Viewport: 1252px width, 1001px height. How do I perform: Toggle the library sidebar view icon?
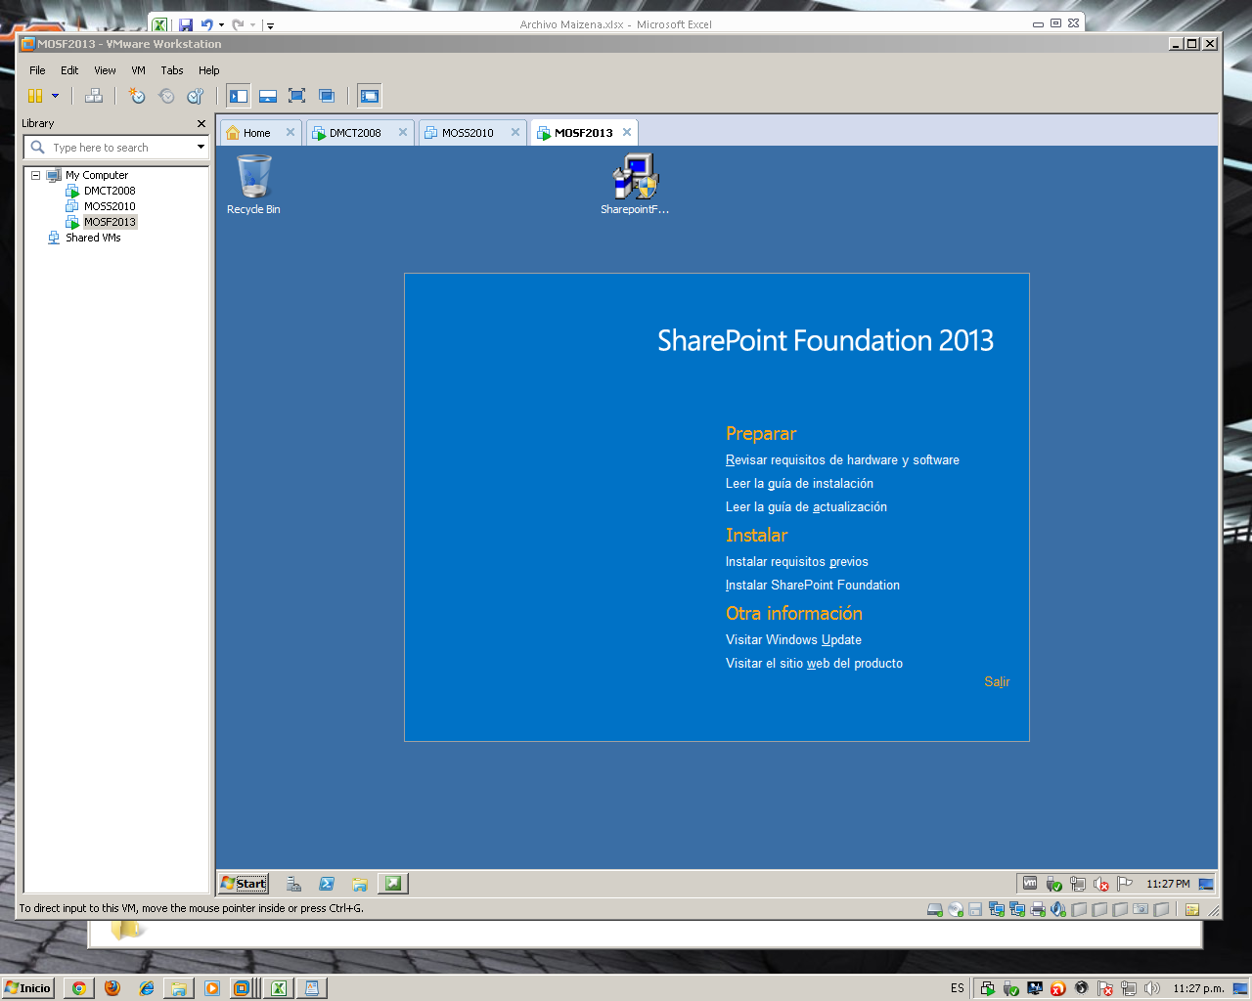click(239, 96)
